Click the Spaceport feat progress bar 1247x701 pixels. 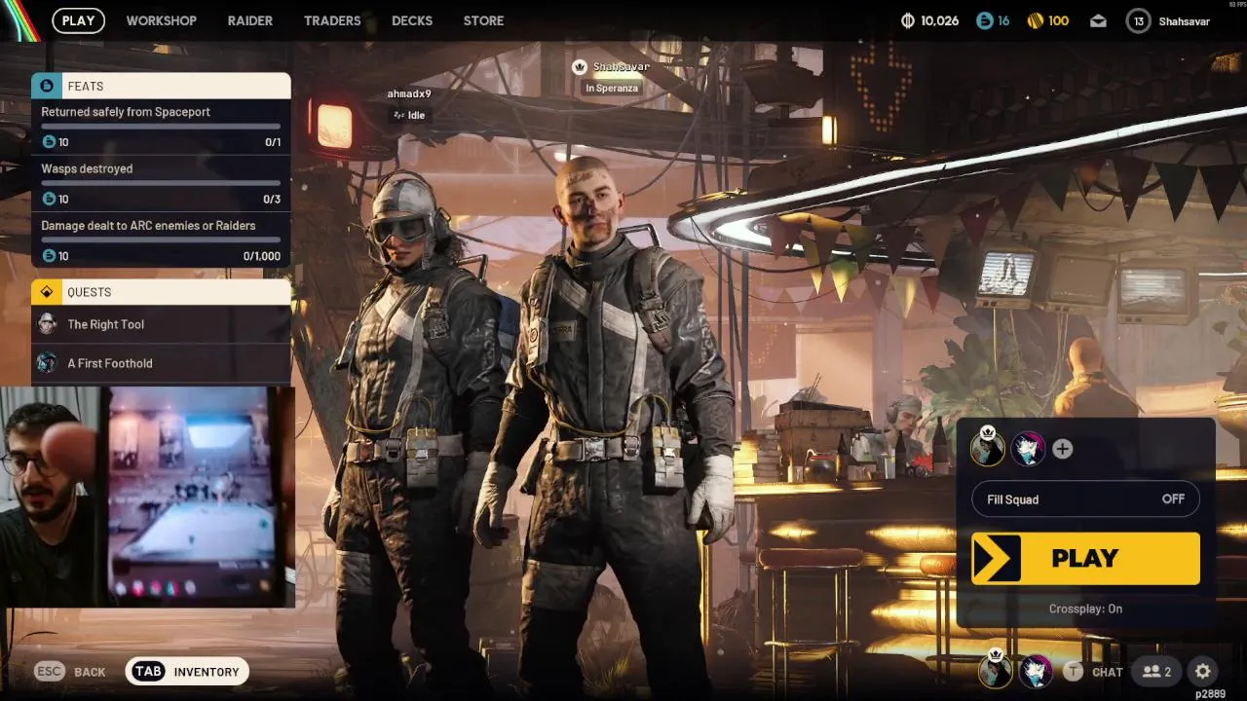161,127
